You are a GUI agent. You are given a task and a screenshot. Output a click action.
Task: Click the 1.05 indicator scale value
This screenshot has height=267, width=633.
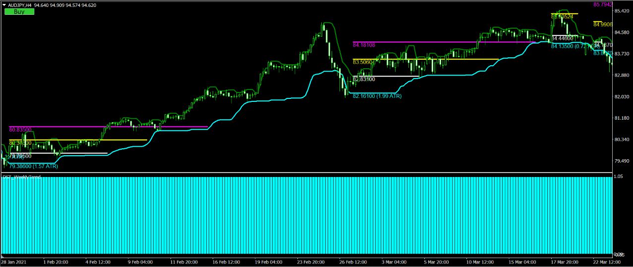pos(620,176)
